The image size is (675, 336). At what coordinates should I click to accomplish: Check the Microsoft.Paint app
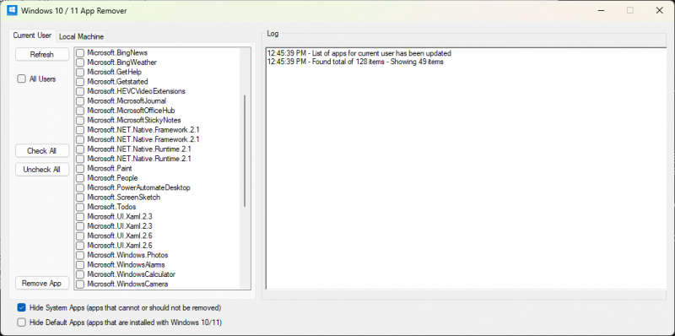point(80,169)
